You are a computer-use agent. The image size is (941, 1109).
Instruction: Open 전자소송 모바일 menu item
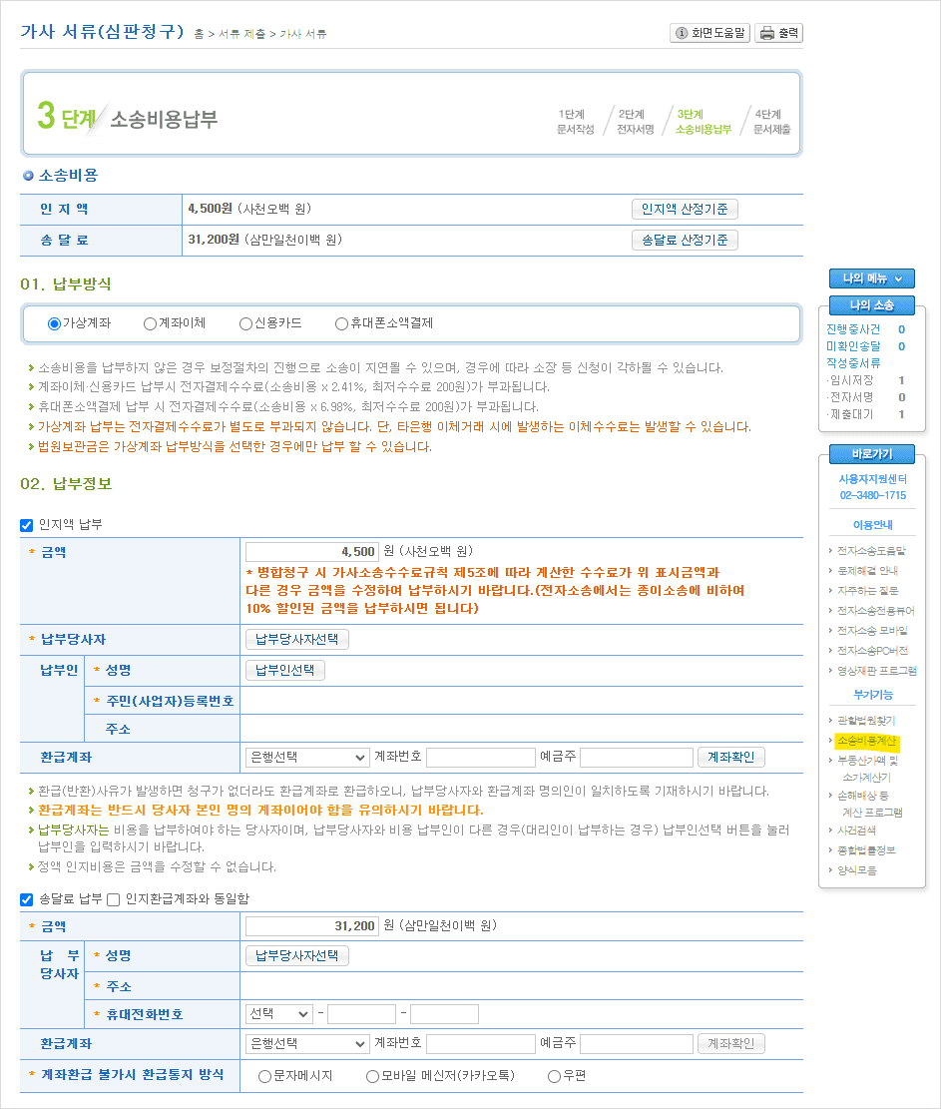[872, 631]
